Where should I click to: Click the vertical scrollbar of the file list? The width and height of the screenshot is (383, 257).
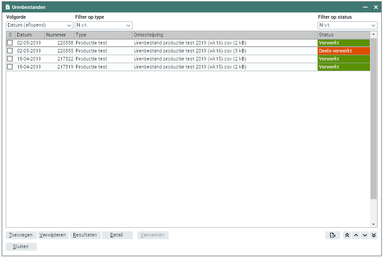pos(374,133)
